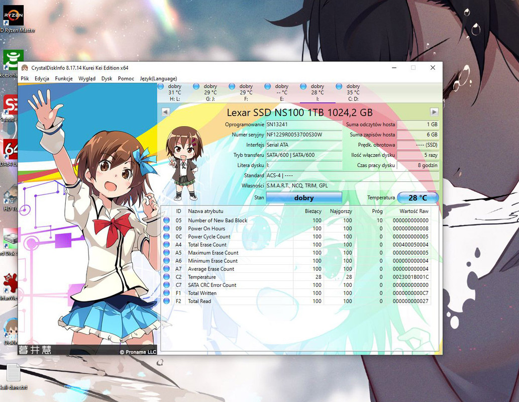Click the raw value 000400050004
This screenshot has width=519, height=402.
[410, 245]
